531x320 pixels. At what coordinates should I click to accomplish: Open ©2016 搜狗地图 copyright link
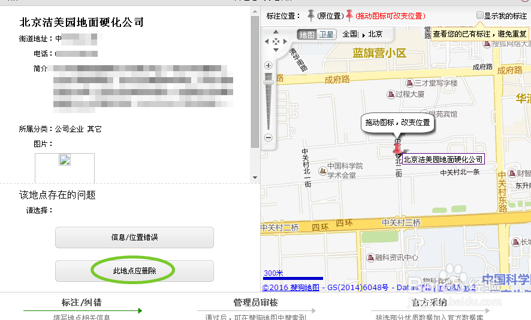point(291,288)
